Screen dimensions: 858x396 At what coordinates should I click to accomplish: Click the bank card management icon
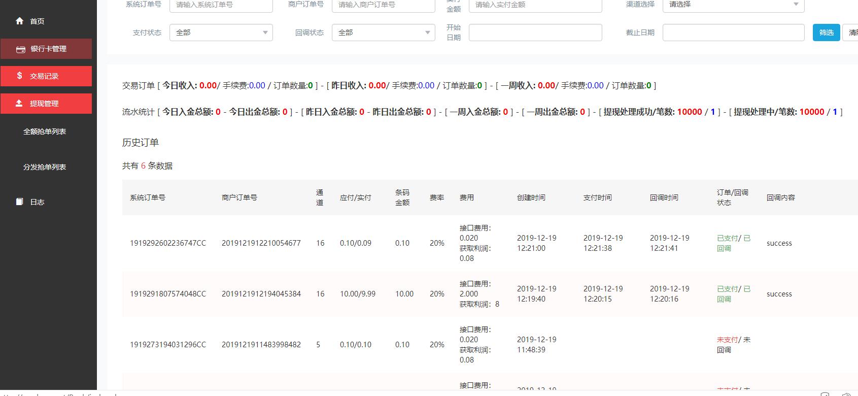21,49
